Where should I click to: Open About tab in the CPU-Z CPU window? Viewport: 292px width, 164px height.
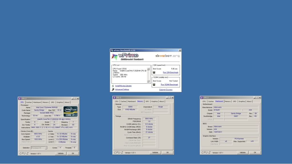click(x=67, y=102)
